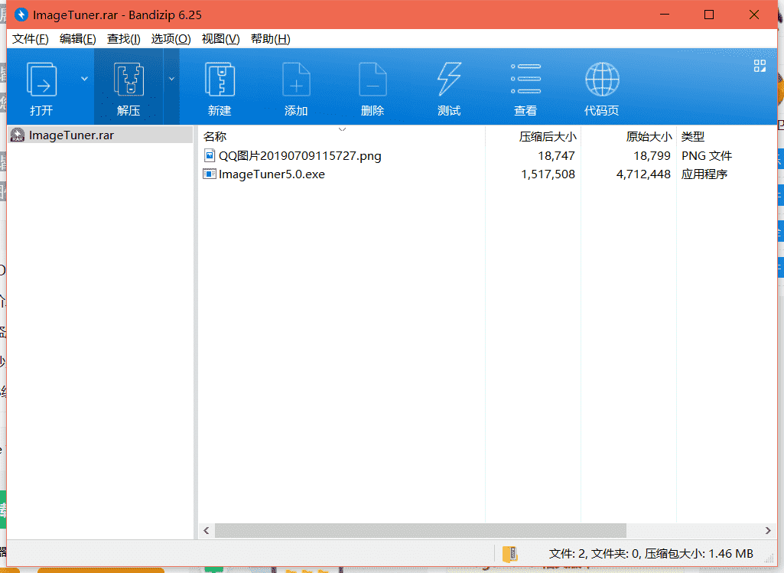Click the horizontal scrollbar left arrow
The height and width of the screenshot is (573, 784).
[x=207, y=530]
